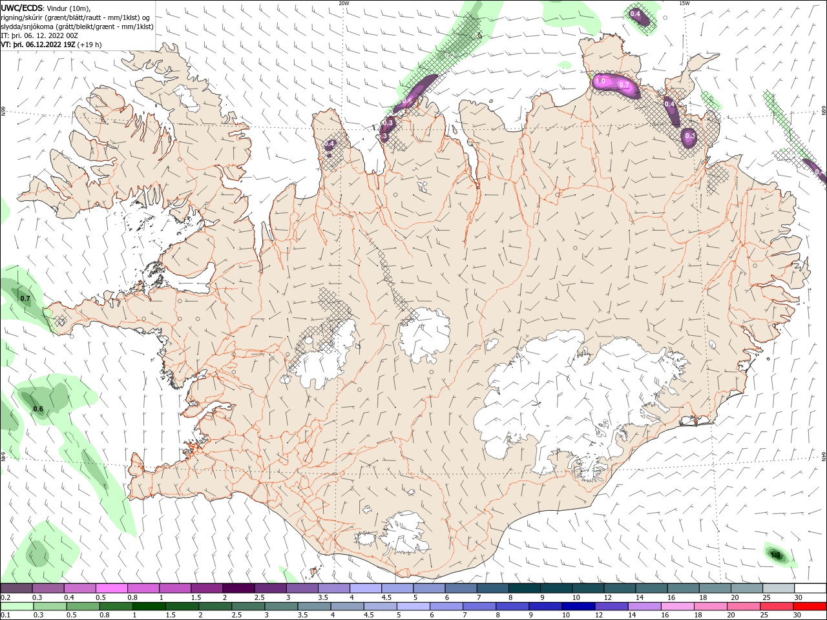Click the pink '0.7' value beside the 1.0 label
The width and height of the screenshot is (827, 620).
pos(624,85)
